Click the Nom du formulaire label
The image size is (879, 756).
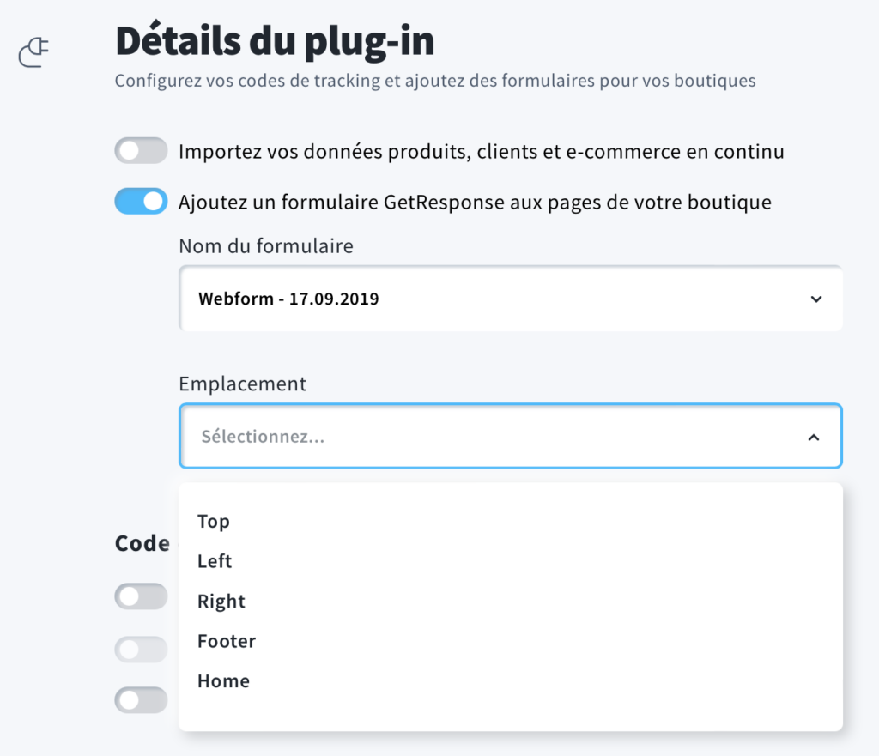pyautogui.click(x=266, y=246)
